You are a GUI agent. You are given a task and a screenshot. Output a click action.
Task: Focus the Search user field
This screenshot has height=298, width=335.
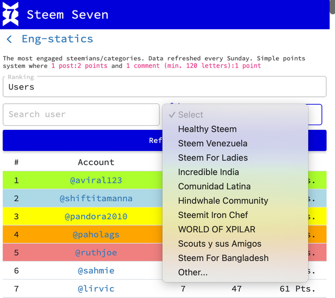coord(81,114)
